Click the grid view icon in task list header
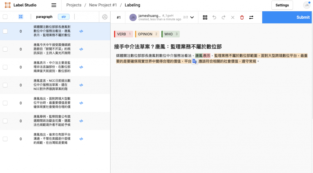 [21, 17]
